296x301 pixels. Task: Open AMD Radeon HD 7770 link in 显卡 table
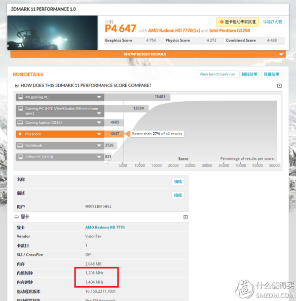coord(105,227)
